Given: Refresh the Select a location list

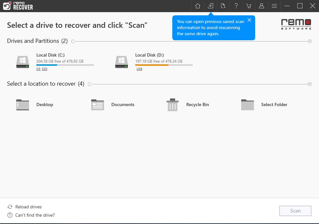Looking at the screenshot, I should 89,84.
